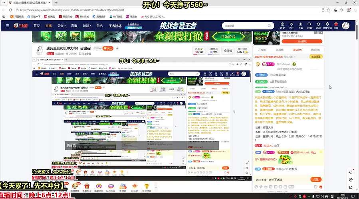Viewport: 359px width, 199px height.
Task: Open the ROG STRIX Z790-A bookmark
Action: click(x=153, y=17)
